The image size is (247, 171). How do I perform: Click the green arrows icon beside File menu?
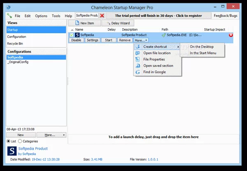coord(9,16)
